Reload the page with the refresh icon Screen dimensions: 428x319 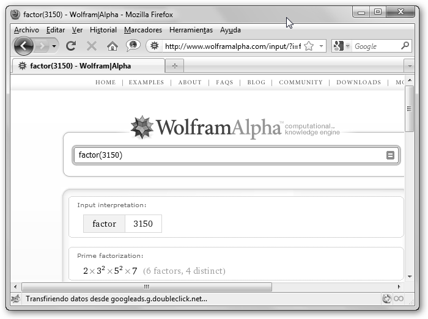pyautogui.click(x=71, y=46)
